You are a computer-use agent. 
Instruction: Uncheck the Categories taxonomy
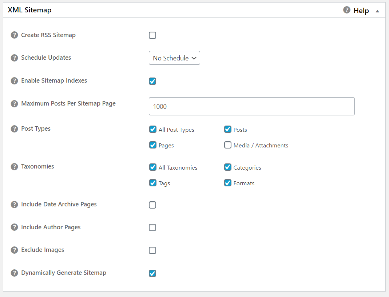click(228, 167)
